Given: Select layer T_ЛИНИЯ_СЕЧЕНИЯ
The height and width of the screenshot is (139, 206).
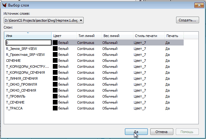Looking at the screenshot, I should [22, 78].
